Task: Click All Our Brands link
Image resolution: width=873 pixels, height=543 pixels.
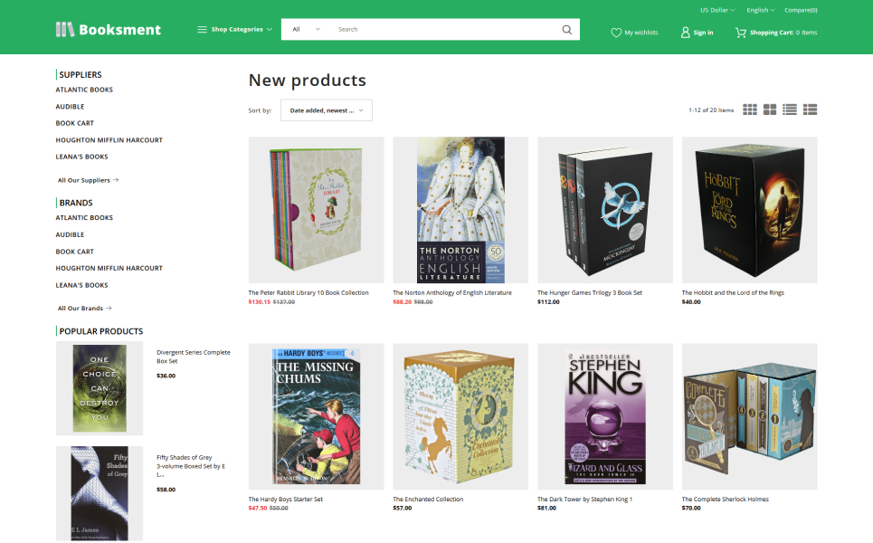Action: 83,309
